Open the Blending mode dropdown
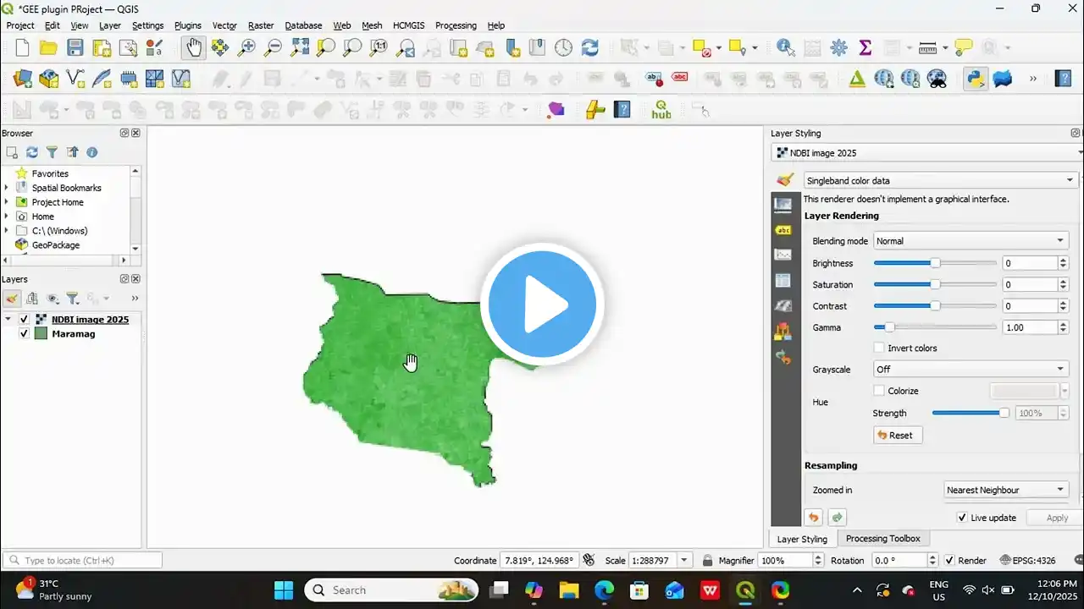The height and width of the screenshot is (609, 1084). click(971, 241)
